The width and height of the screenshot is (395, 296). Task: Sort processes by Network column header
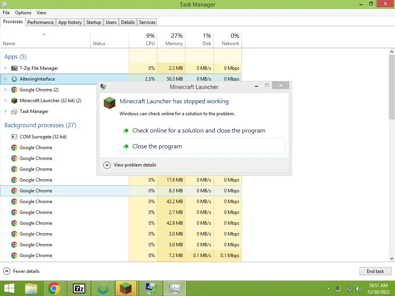click(228, 40)
